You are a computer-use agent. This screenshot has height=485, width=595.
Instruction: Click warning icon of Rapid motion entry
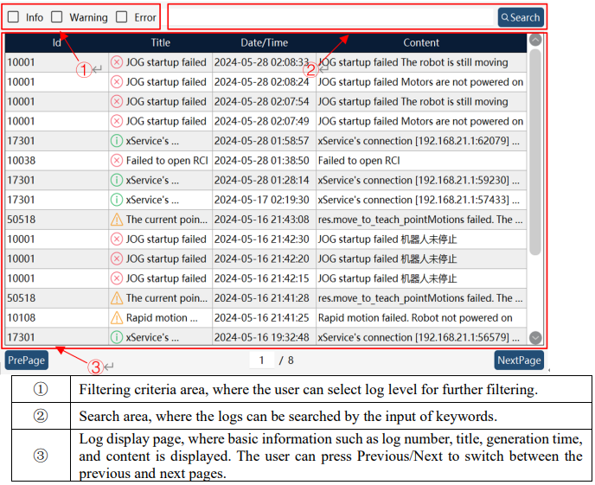[117, 318]
